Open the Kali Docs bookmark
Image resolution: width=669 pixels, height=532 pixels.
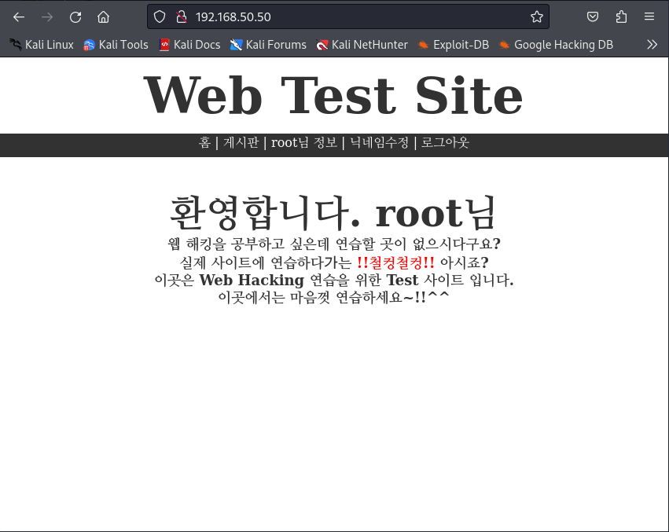point(189,44)
